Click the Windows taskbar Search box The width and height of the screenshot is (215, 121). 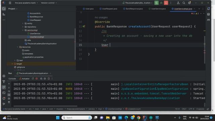(77, 118)
